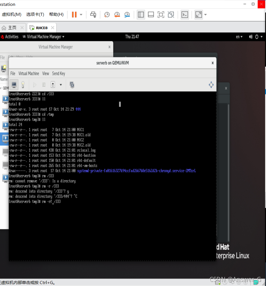Image resolution: width=266 pixels, height=286 pixels.
Task: Select the highlighted running VM row
Action: coord(4,139)
